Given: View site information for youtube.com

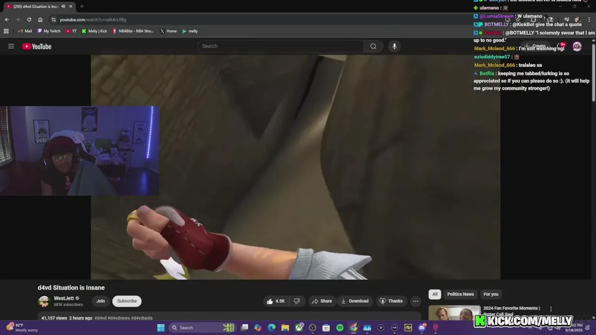Looking at the screenshot, I should pos(54,20).
